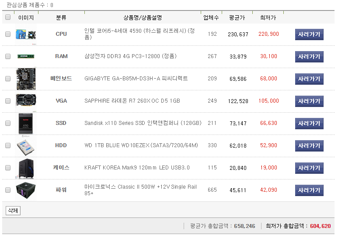Open 마이크로닉스 Classic II 500W product name
The width and height of the screenshot is (338, 238).
140,190
